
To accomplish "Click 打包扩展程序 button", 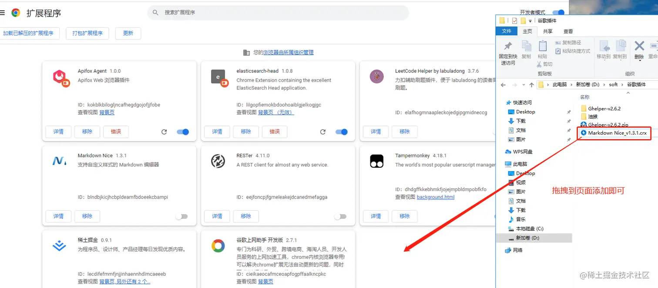I will tap(87, 33).
